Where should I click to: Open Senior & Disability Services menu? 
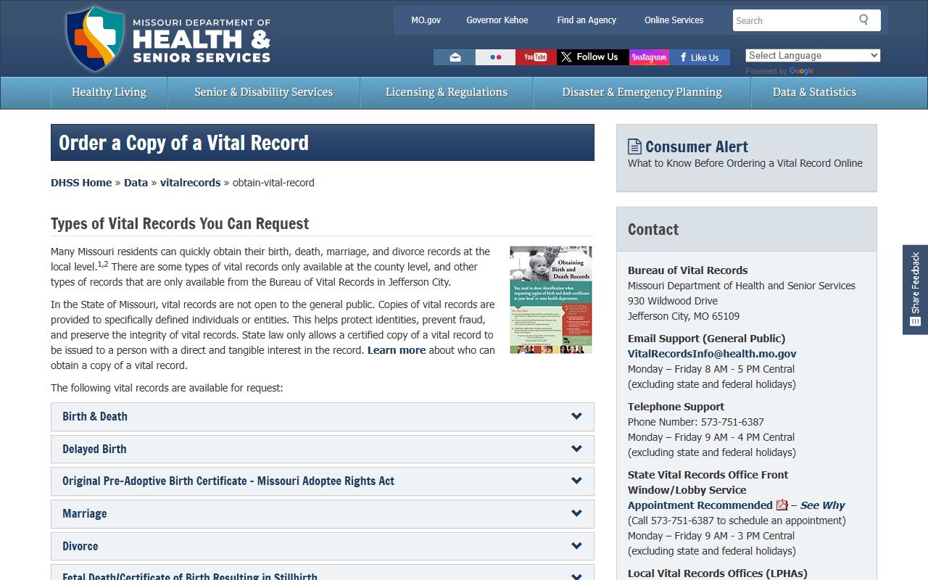(264, 93)
